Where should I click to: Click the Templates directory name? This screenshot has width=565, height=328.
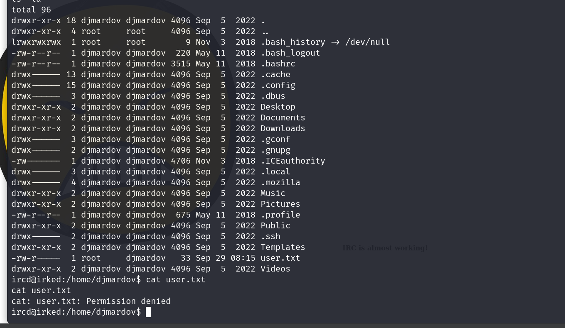point(282,247)
